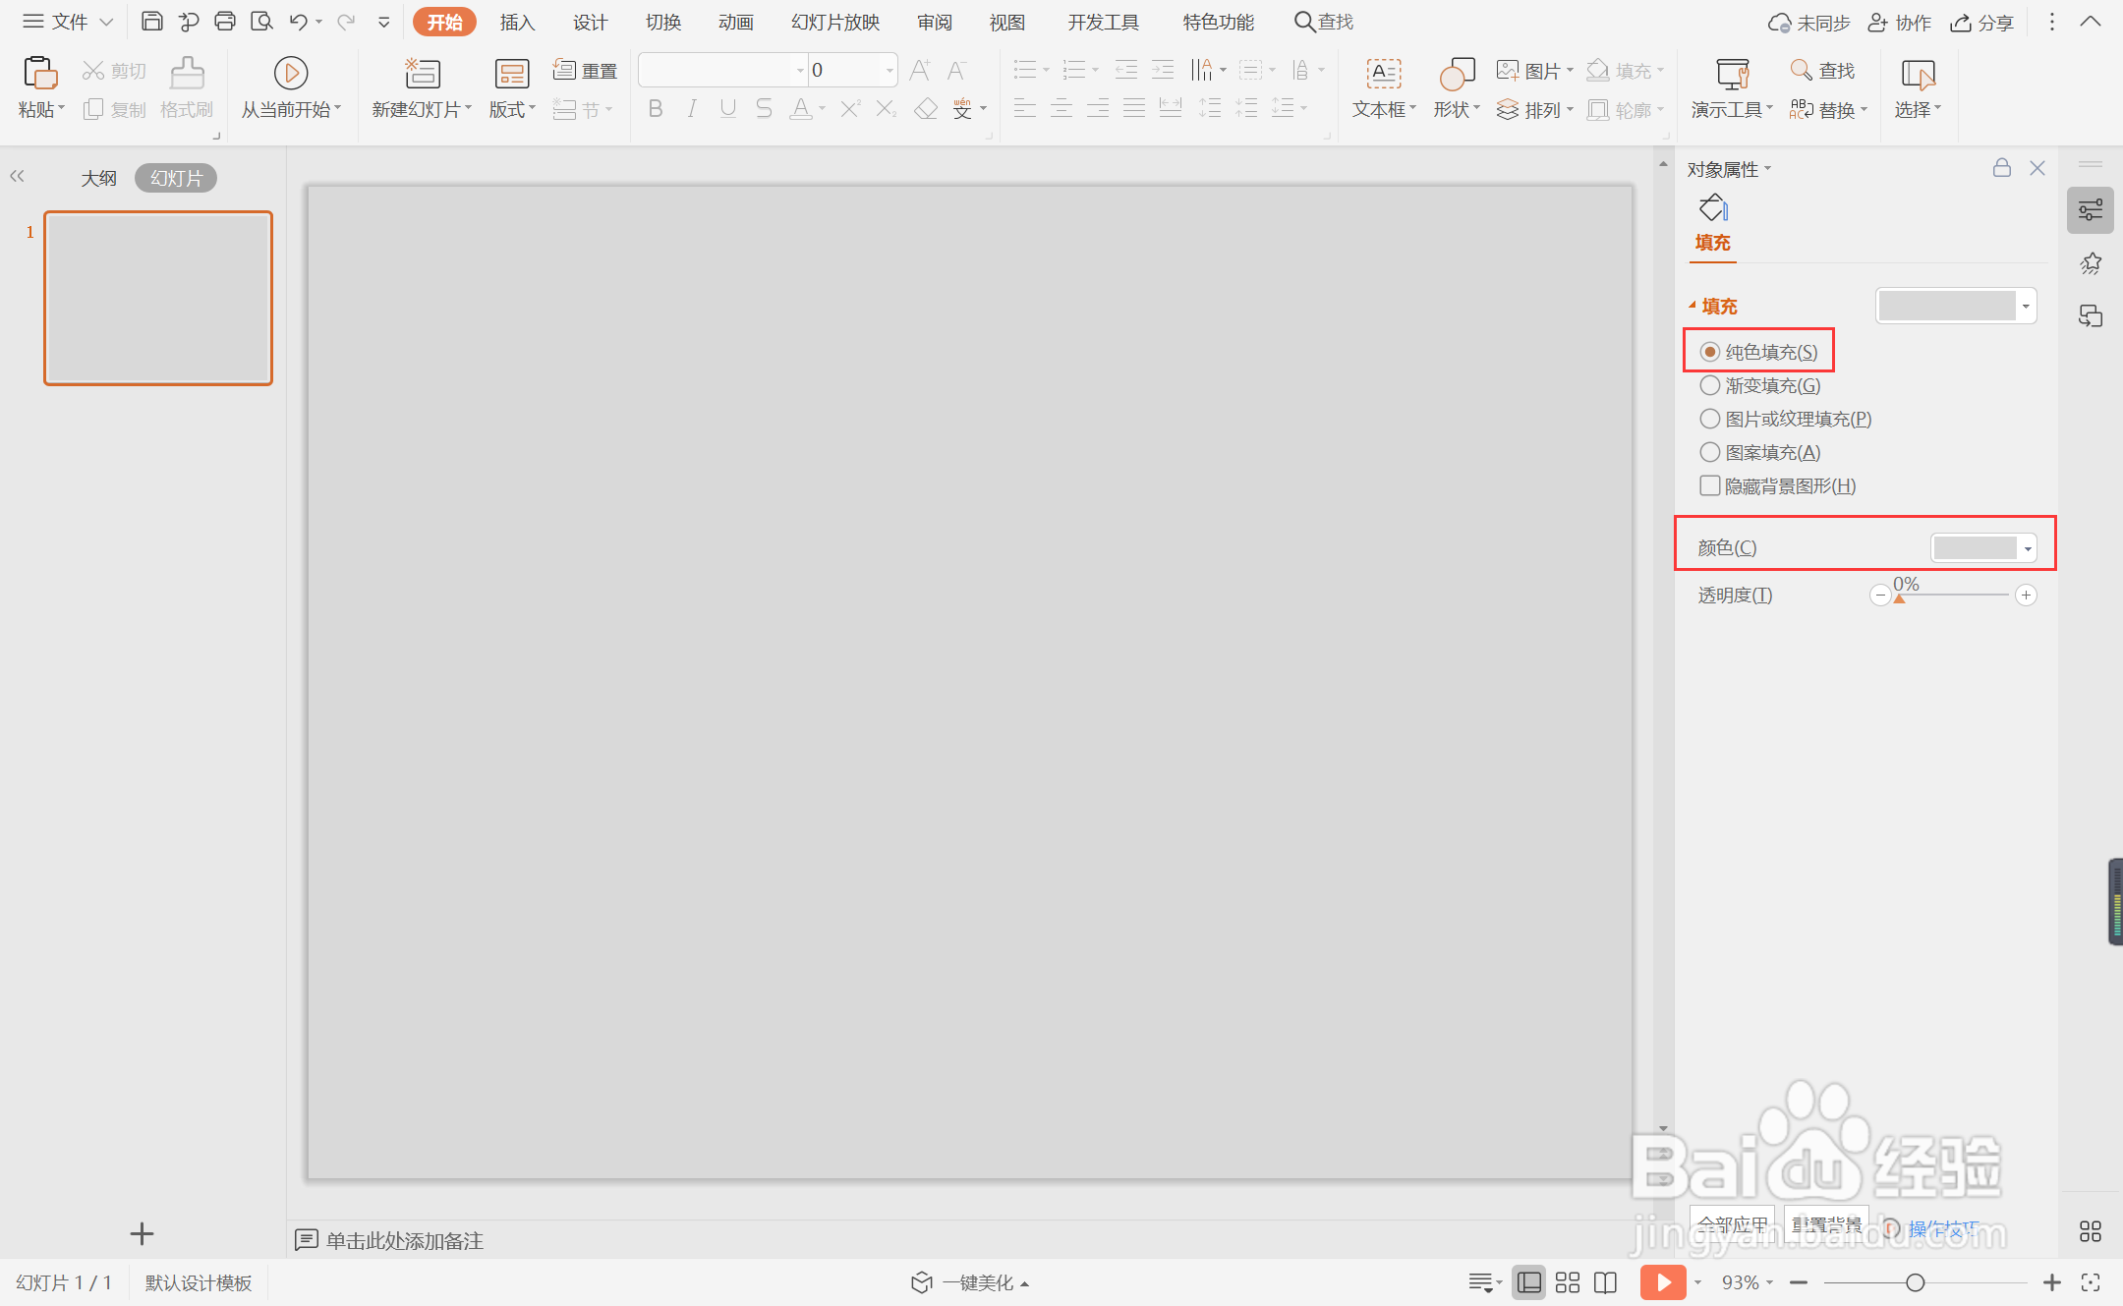
Task: Switch to the Outline (大纲) pane tab
Action: click(98, 178)
